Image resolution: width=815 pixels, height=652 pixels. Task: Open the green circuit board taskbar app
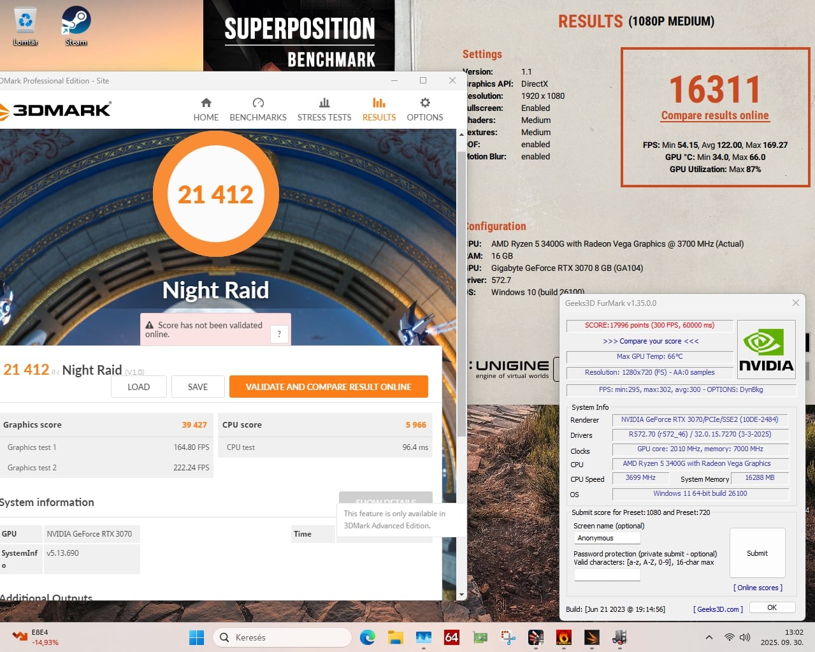pos(480,637)
